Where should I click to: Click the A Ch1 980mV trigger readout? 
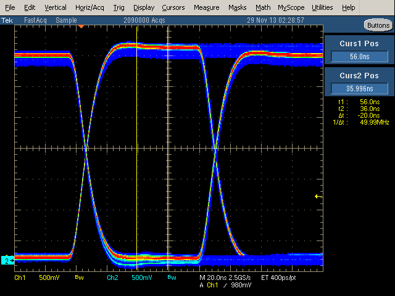(225, 285)
